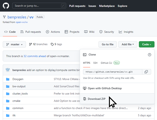Open clone help question mark icon
Viewport: 157px width, 120px height.
click(149, 55)
